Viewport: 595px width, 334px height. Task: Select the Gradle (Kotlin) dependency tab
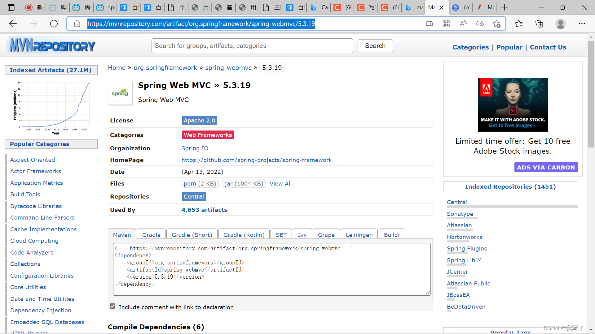[x=244, y=234]
